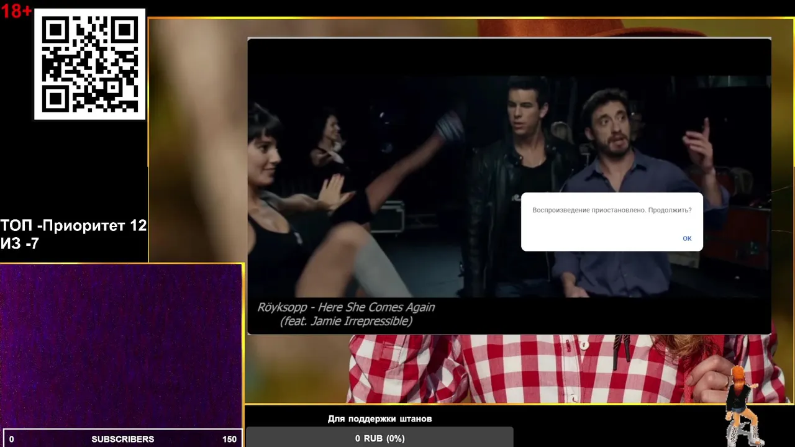Click the paused music video frame

pyautogui.click(x=509, y=186)
